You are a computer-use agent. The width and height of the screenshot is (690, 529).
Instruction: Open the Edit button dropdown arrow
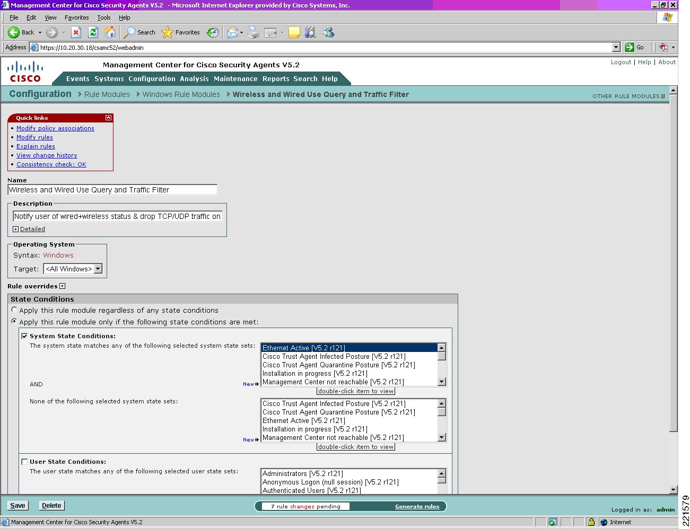click(x=282, y=33)
